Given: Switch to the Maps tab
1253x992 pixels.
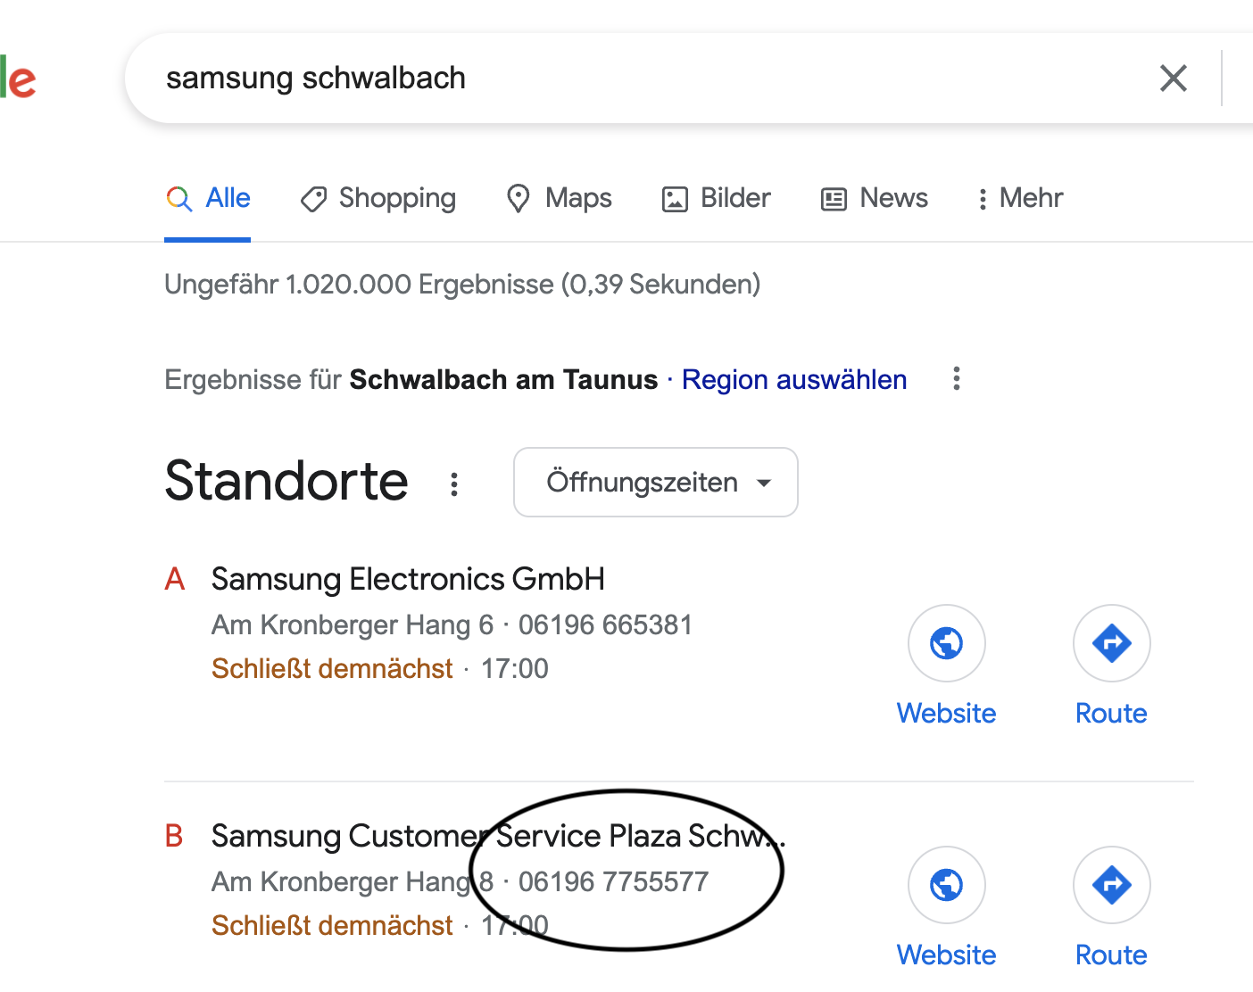Looking at the screenshot, I should click(x=560, y=198).
